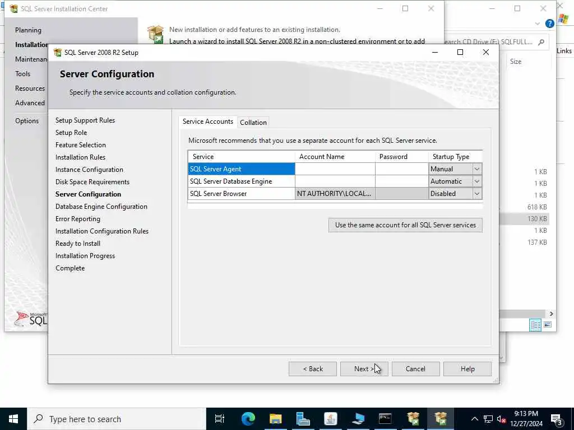Open Tools in Installation Center
Viewport: 574px width, 430px height.
click(22, 74)
